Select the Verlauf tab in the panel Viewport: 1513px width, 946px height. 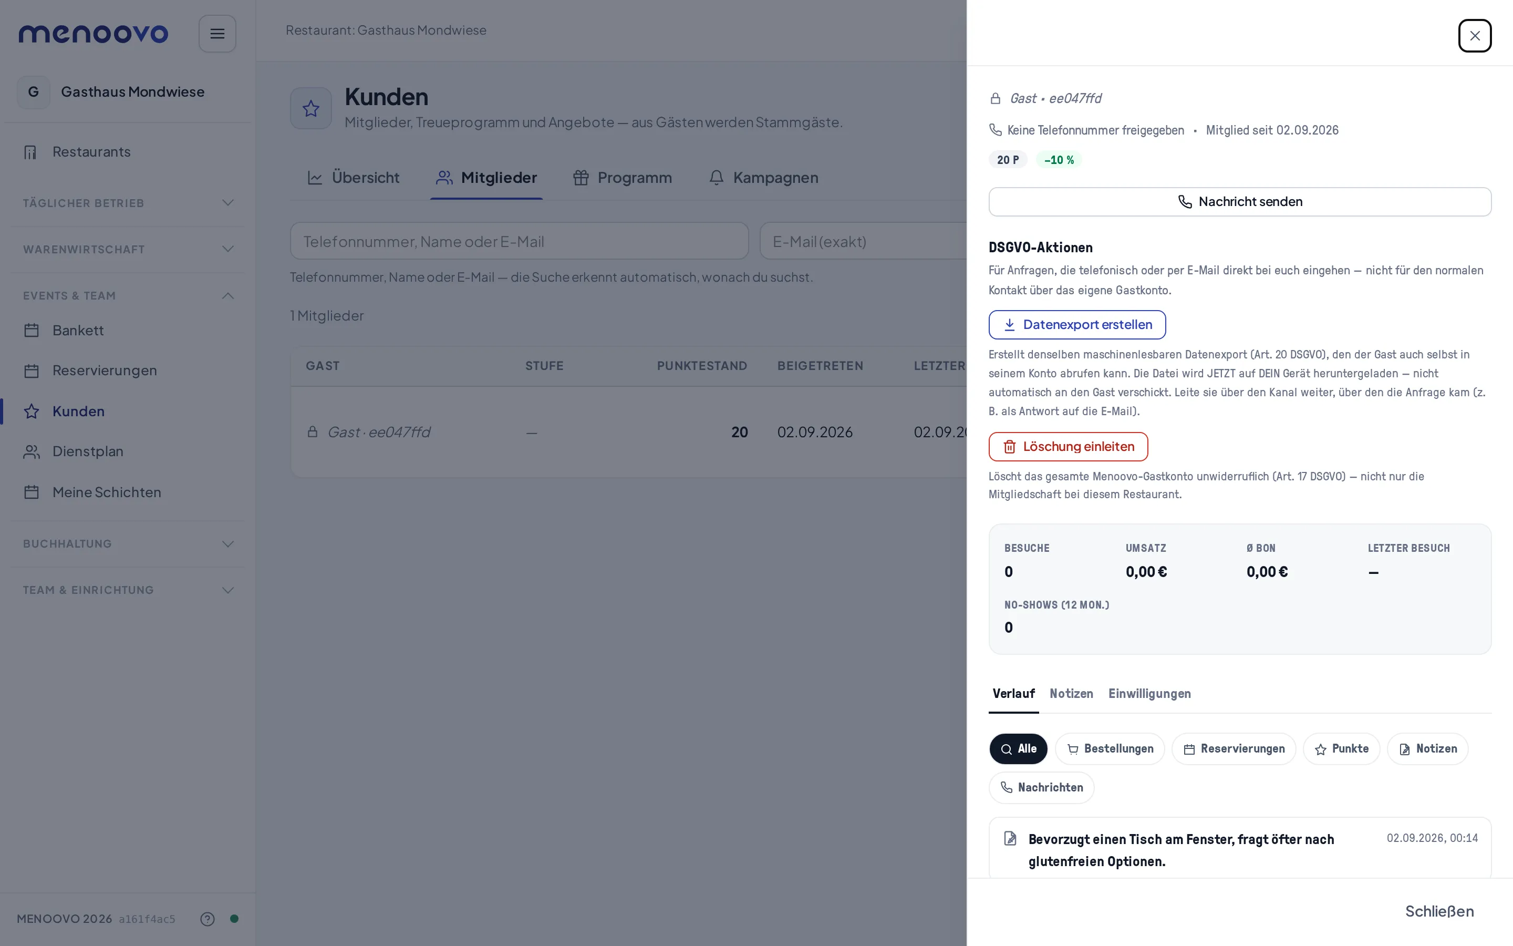click(x=1013, y=693)
